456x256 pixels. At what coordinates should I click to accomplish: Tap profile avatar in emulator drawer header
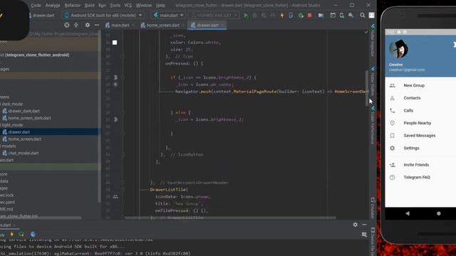(x=398, y=49)
